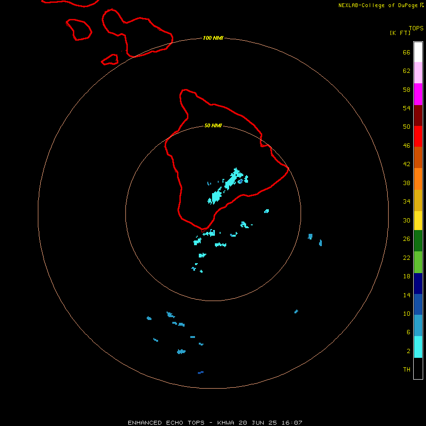Click the magenta 58 kft legend swatch

[418, 94]
